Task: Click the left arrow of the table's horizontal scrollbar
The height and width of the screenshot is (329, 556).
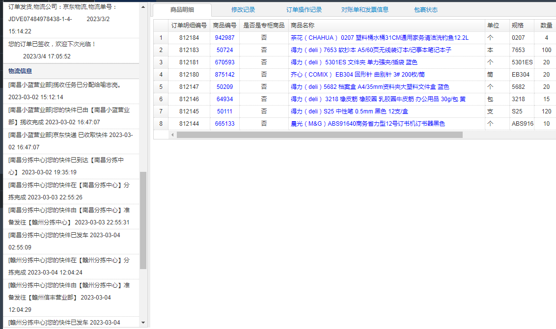Action: [172, 135]
